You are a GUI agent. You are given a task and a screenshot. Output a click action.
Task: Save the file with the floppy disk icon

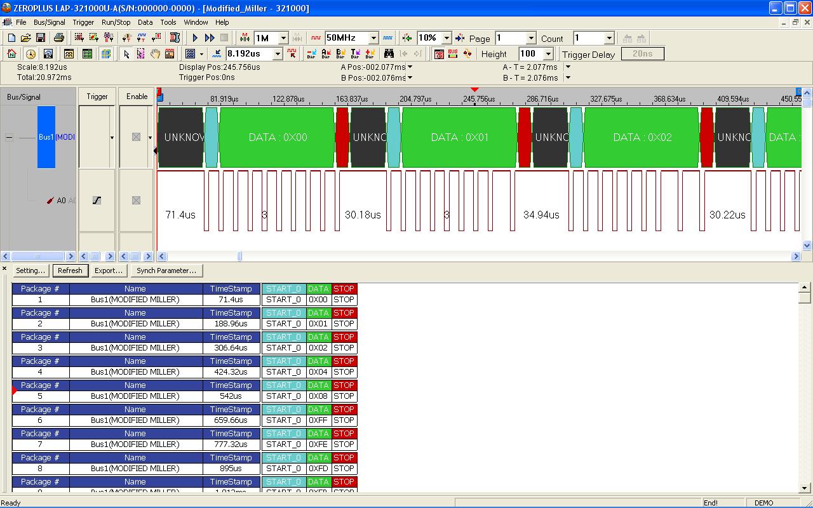point(41,38)
